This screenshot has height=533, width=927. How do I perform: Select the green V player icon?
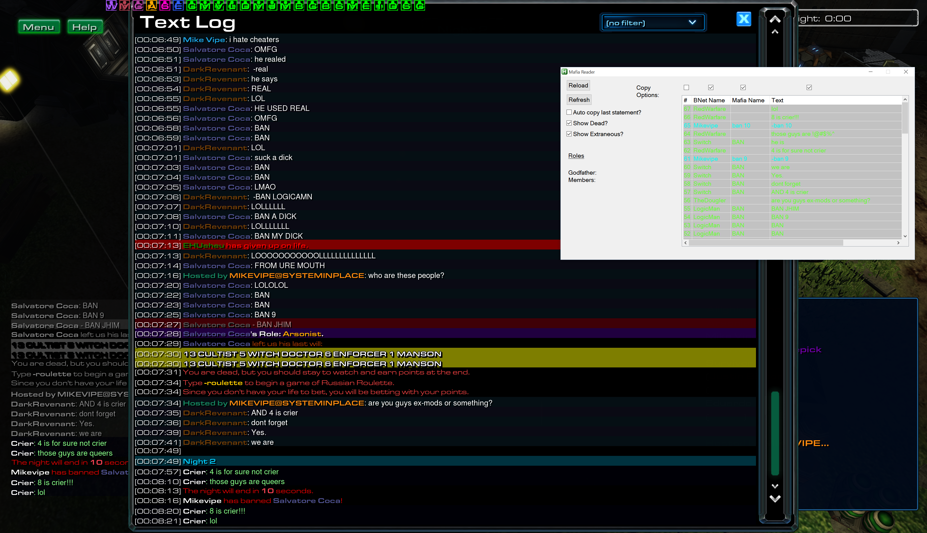click(x=219, y=6)
